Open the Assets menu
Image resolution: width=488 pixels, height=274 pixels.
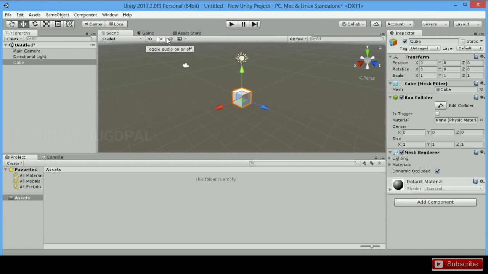34,15
